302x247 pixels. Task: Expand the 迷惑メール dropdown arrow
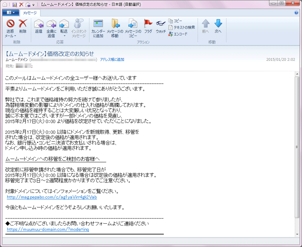[15, 36]
